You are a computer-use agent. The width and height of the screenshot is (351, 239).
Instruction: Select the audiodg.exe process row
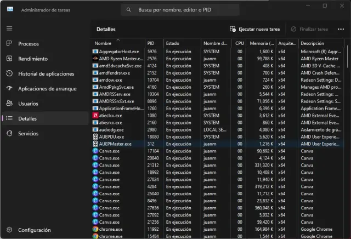click(x=112, y=129)
